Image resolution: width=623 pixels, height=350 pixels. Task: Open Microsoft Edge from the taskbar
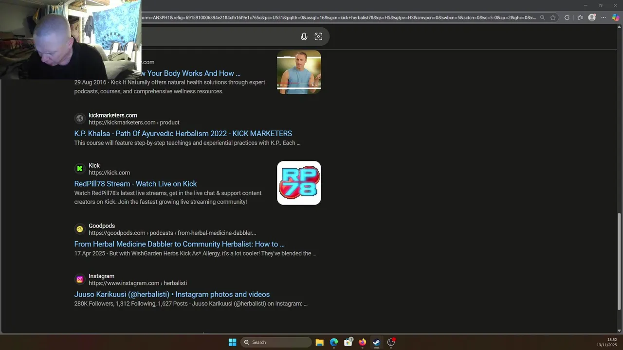[x=334, y=342]
